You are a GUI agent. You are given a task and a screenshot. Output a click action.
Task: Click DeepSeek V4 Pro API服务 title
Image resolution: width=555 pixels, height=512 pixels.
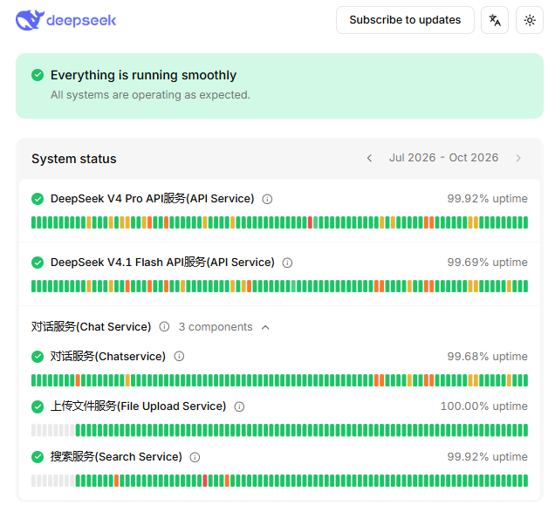[152, 199]
